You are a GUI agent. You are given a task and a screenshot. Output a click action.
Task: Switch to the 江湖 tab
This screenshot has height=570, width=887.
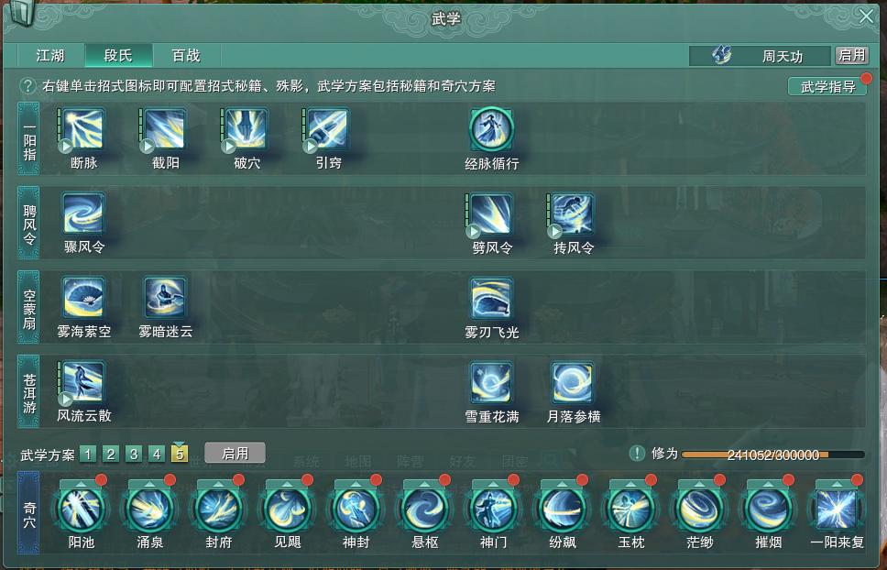pyautogui.click(x=50, y=55)
